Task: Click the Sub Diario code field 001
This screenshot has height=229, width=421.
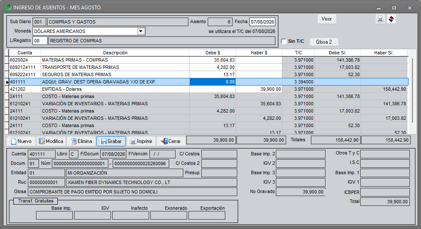Action: [x=39, y=22]
